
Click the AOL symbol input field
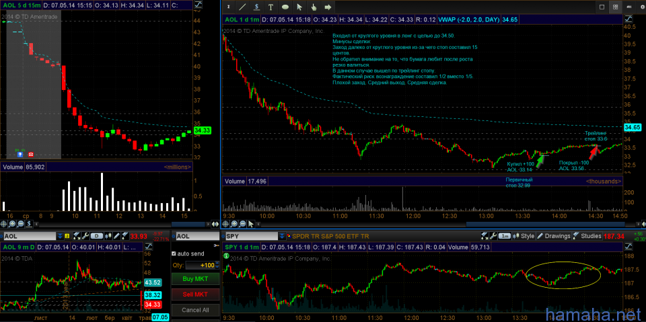tap(30, 236)
